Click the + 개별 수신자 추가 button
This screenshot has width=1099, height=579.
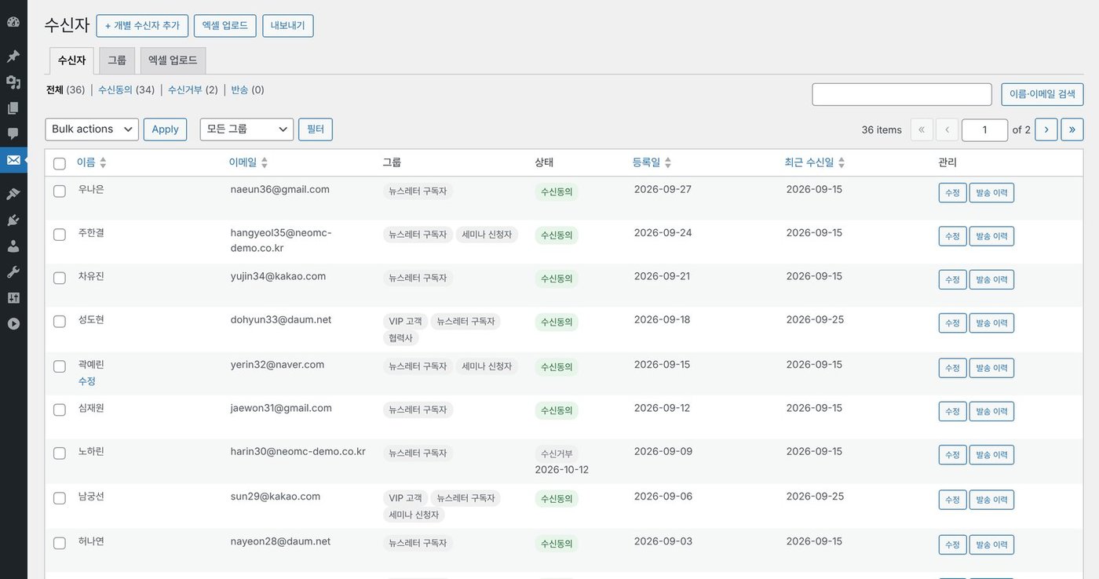pyautogui.click(x=142, y=25)
